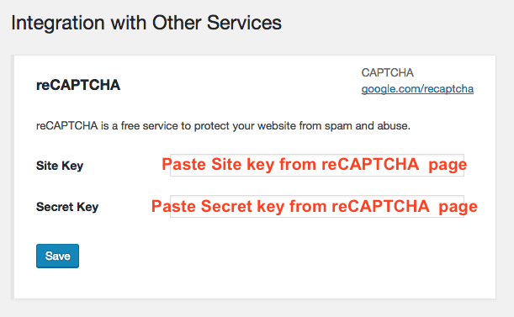Click the words spam and abuse
Image resolution: width=514 pixels, height=317 pixels.
click(367, 126)
